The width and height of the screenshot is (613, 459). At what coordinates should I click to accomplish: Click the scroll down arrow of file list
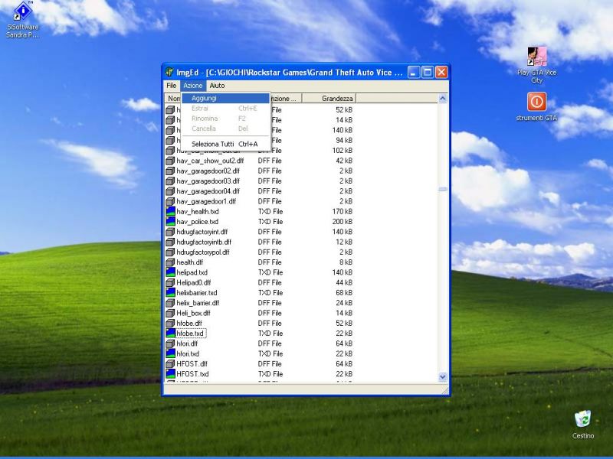coord(442,376)
